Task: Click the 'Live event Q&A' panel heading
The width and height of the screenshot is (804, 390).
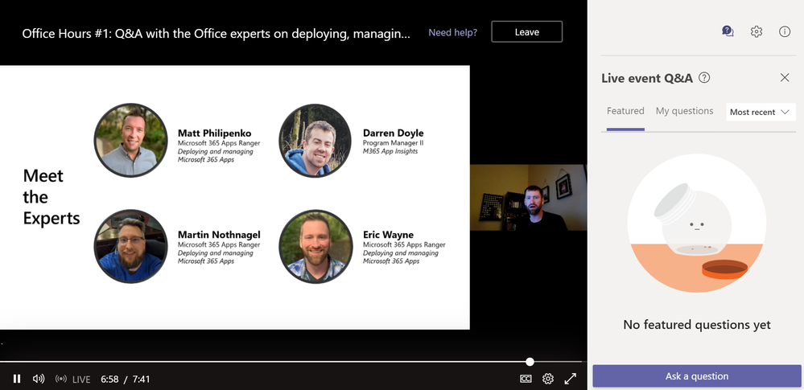Action: pos(647,78)
